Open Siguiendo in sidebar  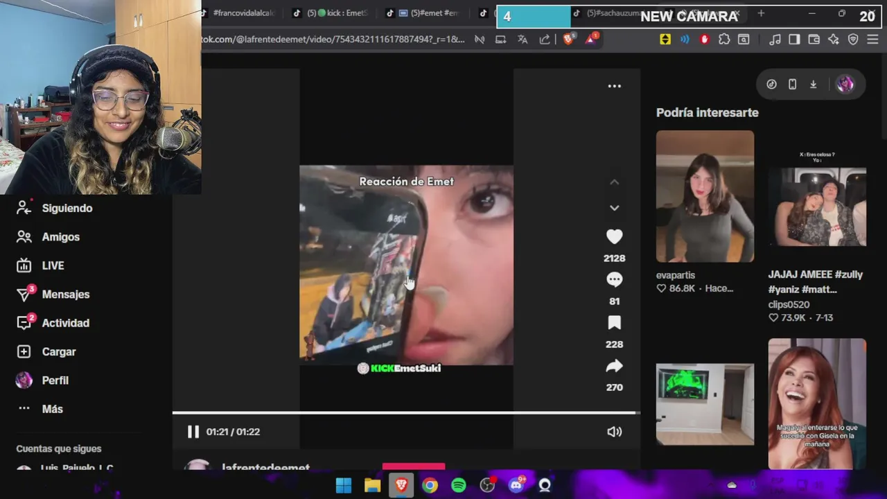(x=67, y=208)
